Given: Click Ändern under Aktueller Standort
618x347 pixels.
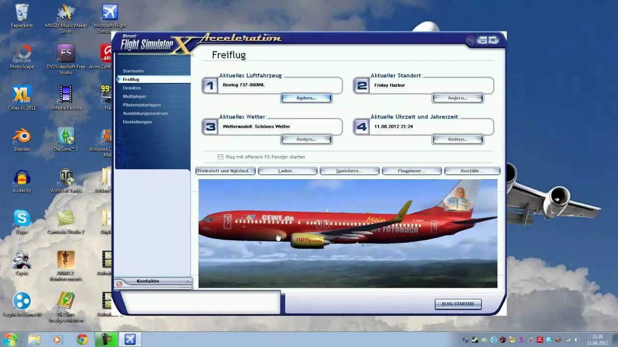Looking at the screenshot, I should (458, 98).
